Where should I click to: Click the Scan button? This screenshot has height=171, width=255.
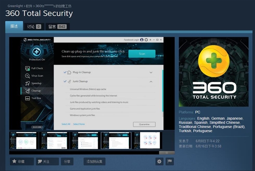pos(142,54)
